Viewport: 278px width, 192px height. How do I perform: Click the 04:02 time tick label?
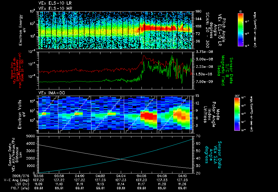100,176
